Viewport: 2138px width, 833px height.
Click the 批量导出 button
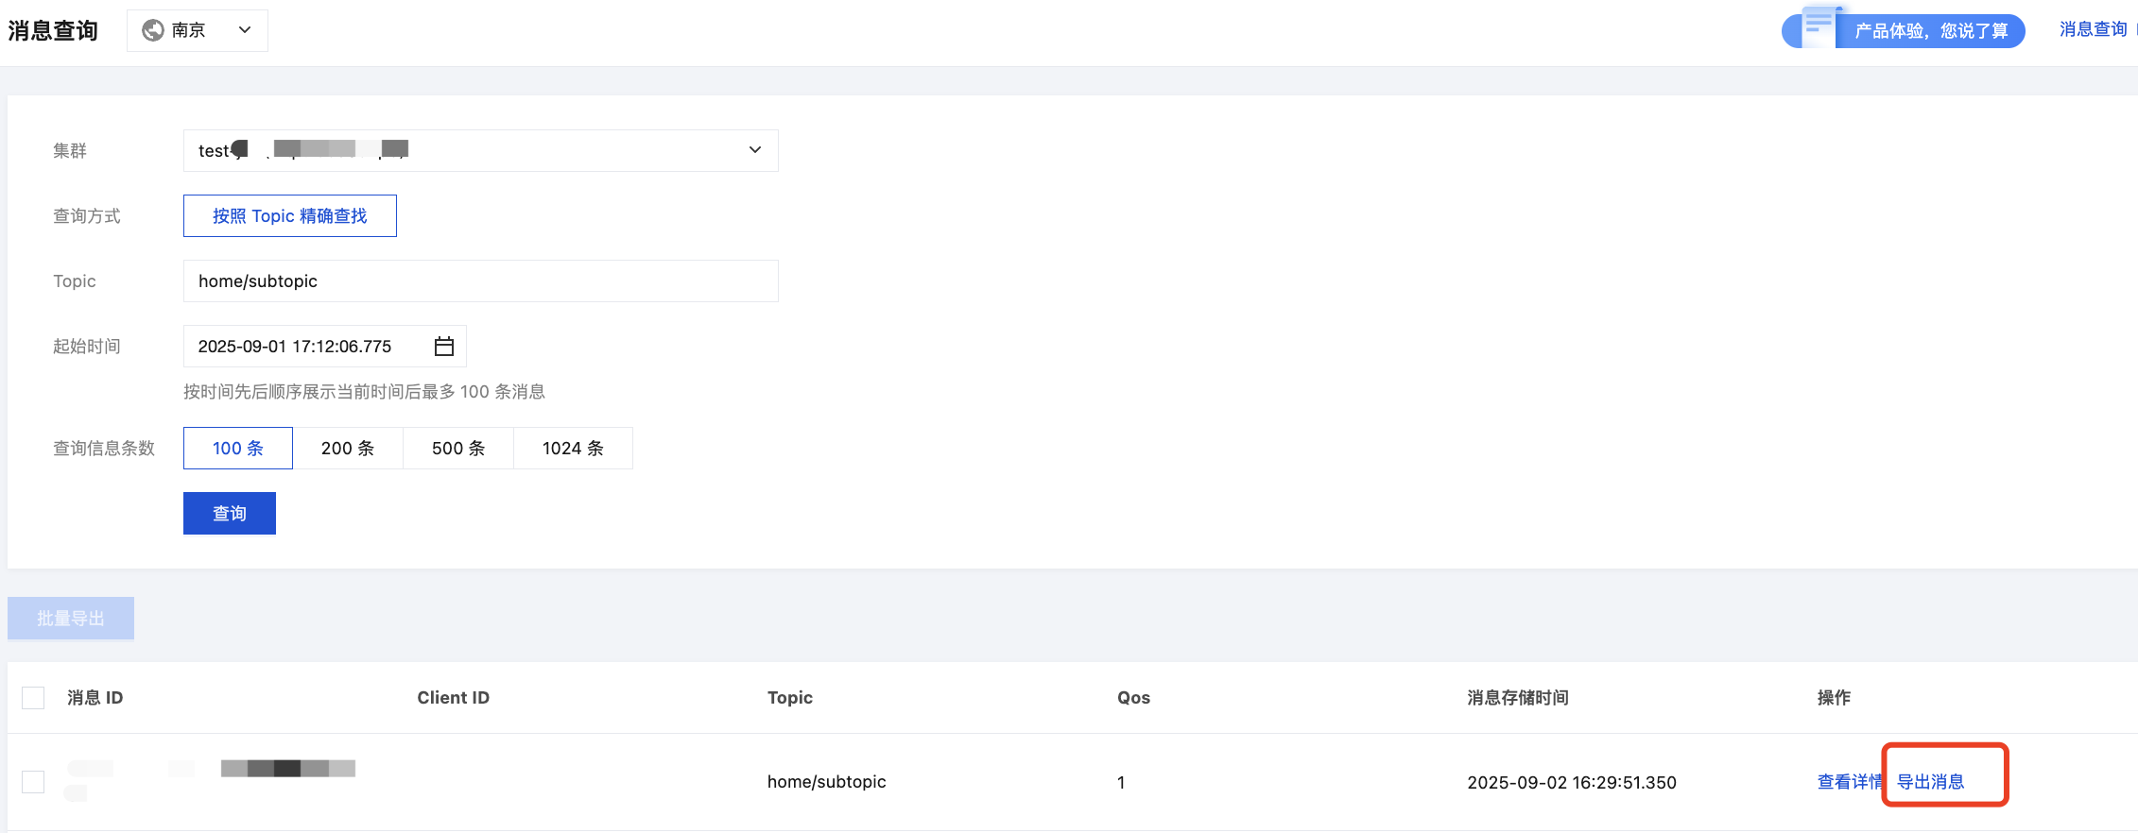coord(71,619)
